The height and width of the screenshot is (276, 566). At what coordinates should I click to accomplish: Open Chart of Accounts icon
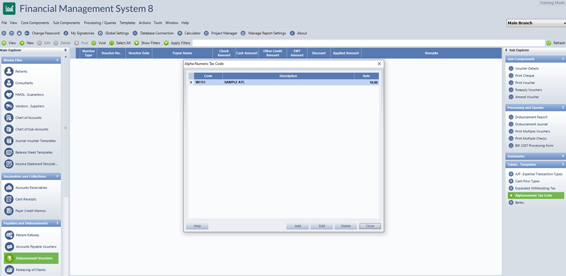[9, 118]
